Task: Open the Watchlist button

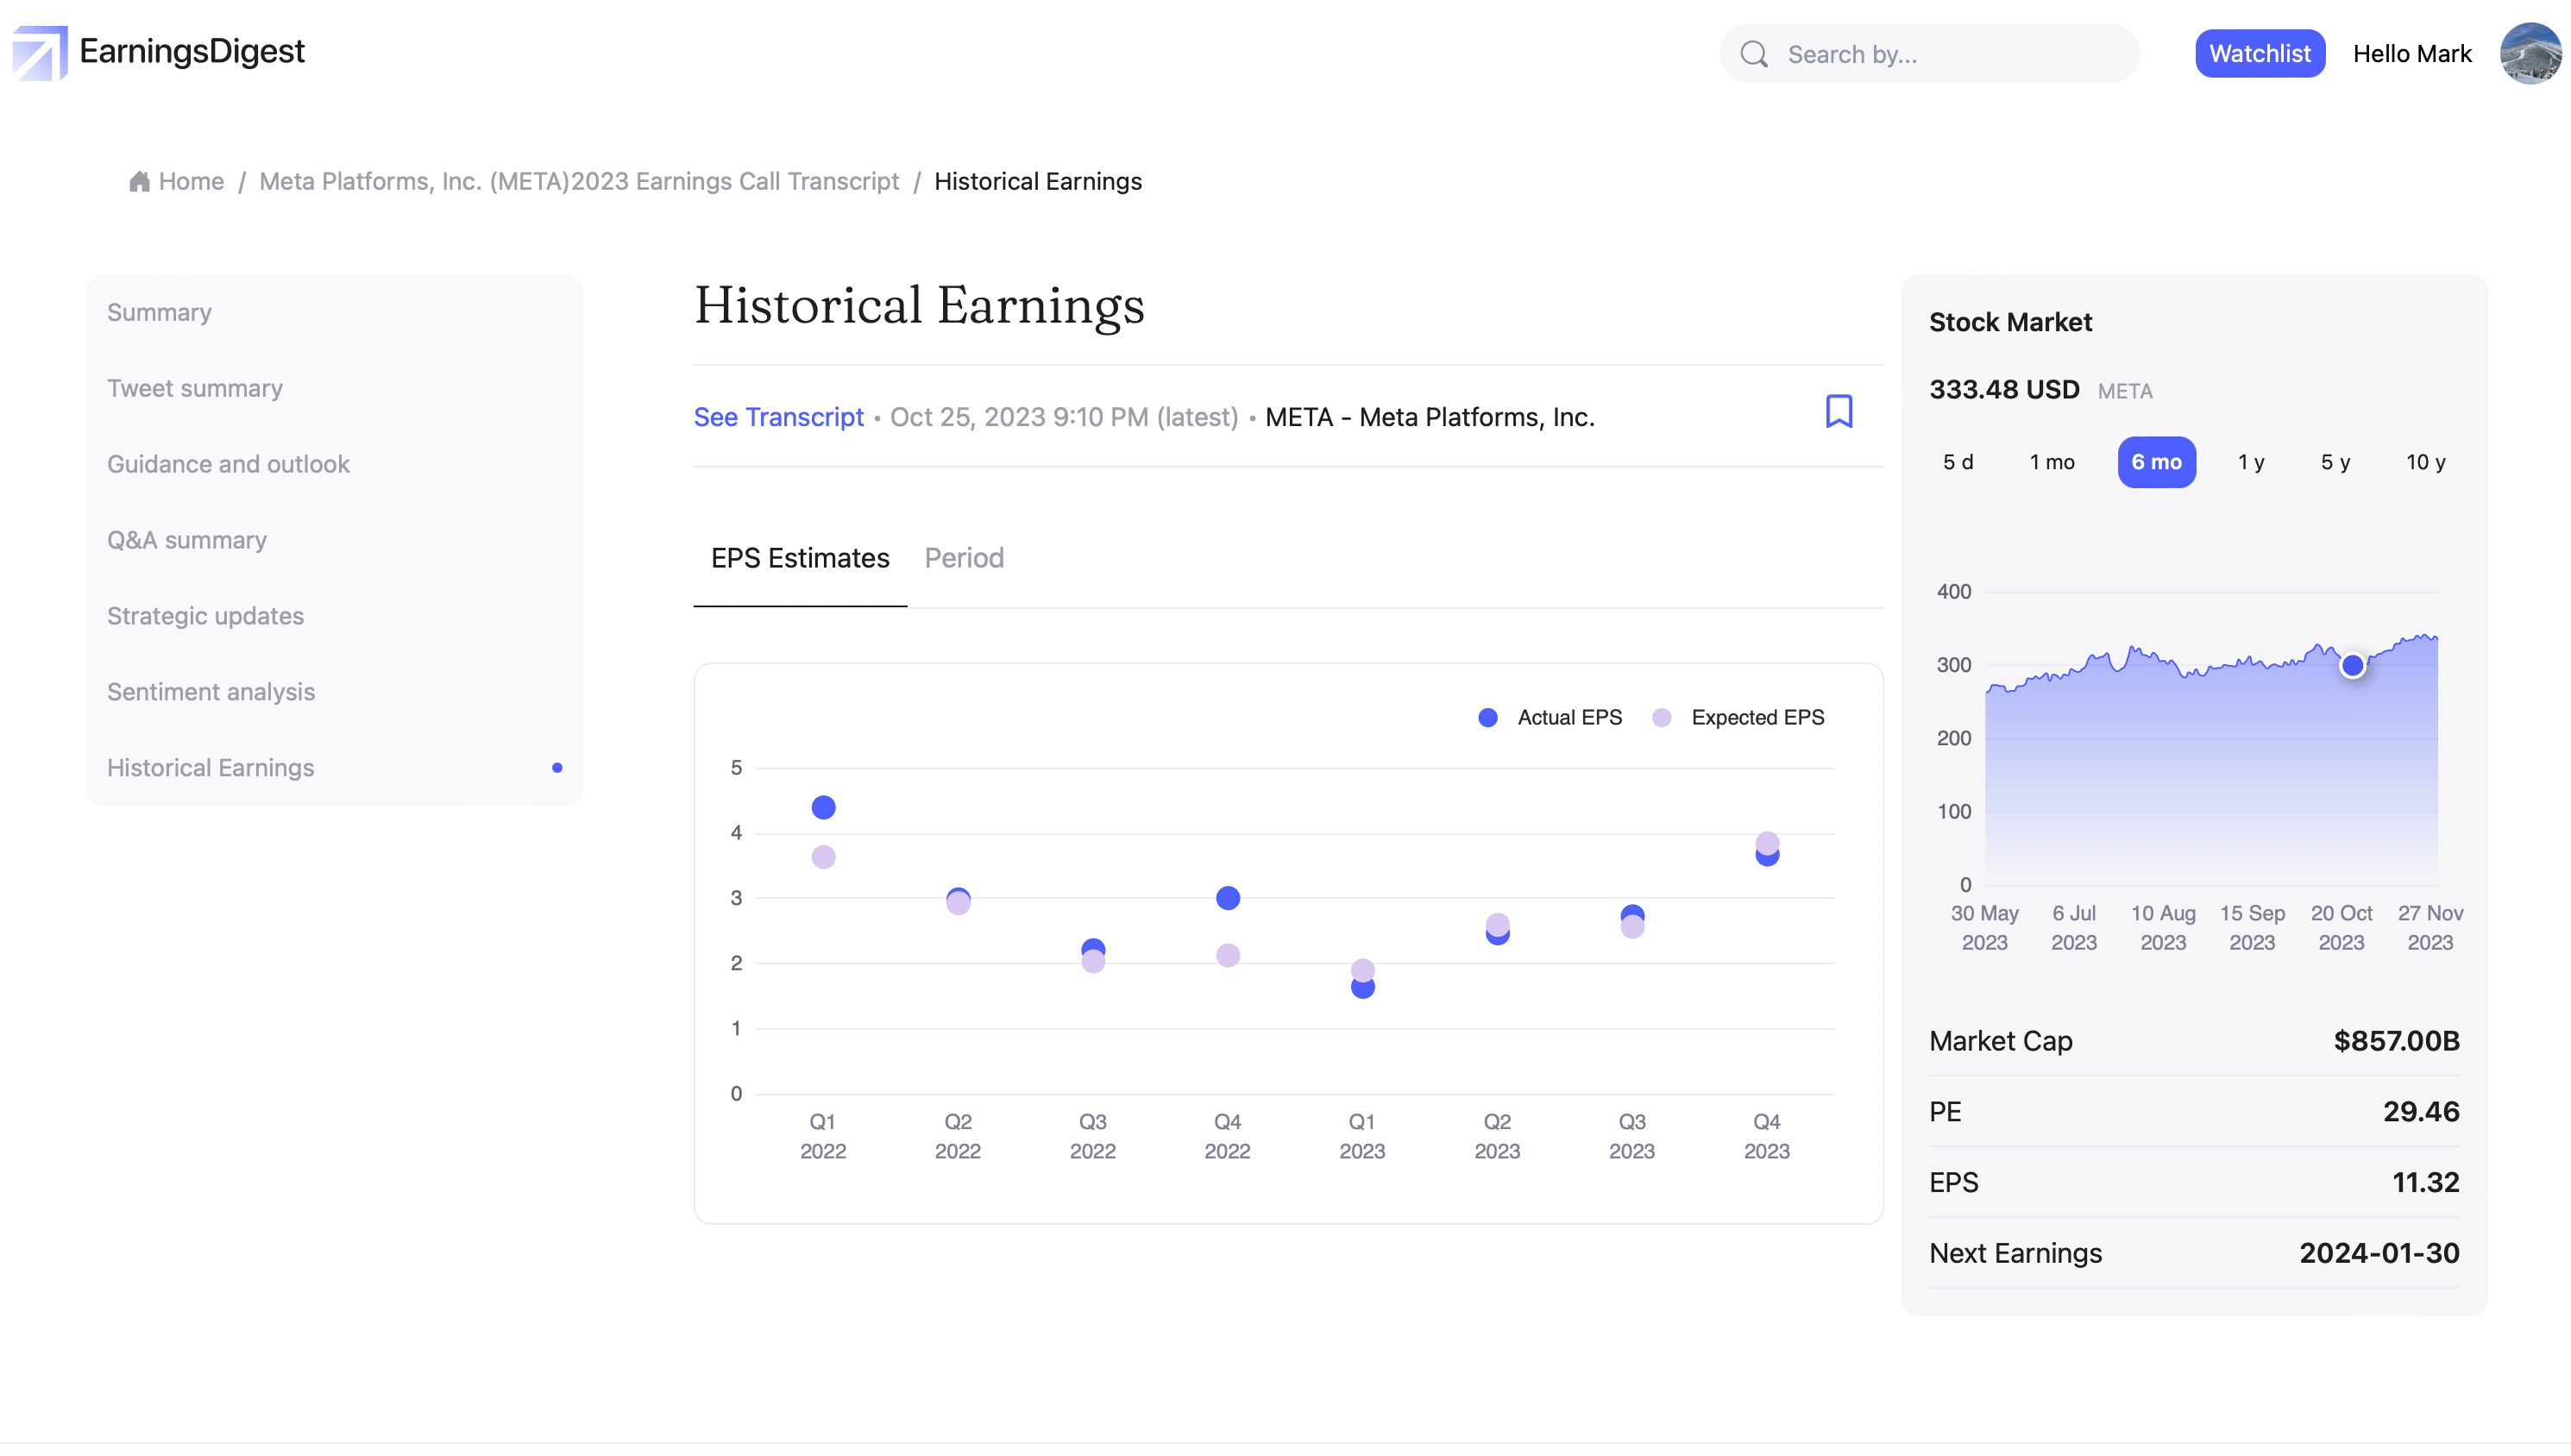Action: 2259,53
